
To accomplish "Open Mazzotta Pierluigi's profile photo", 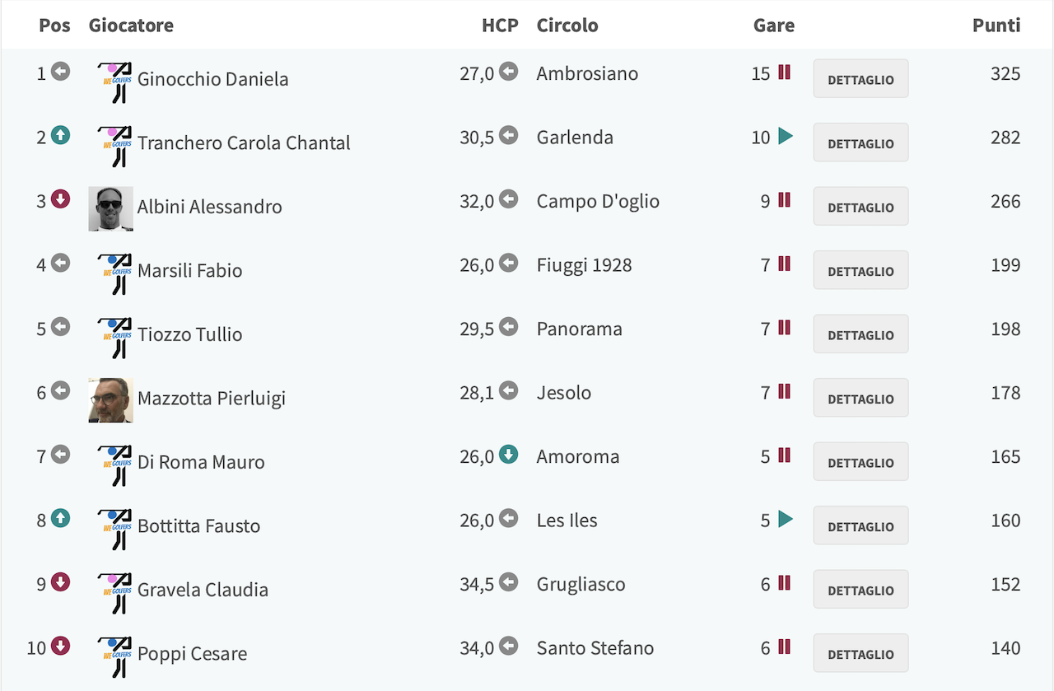I will pyautogui.click(x=110, y=400).
